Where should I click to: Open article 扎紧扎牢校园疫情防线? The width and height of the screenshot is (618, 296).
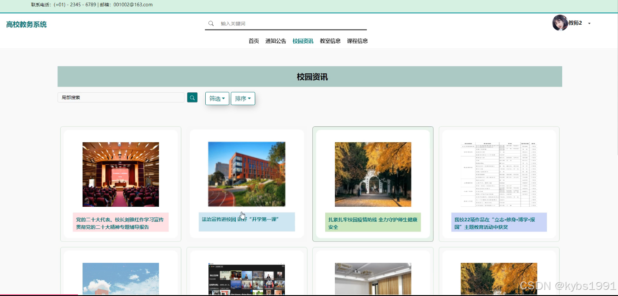pyautogui.click(x=373, y=223)
